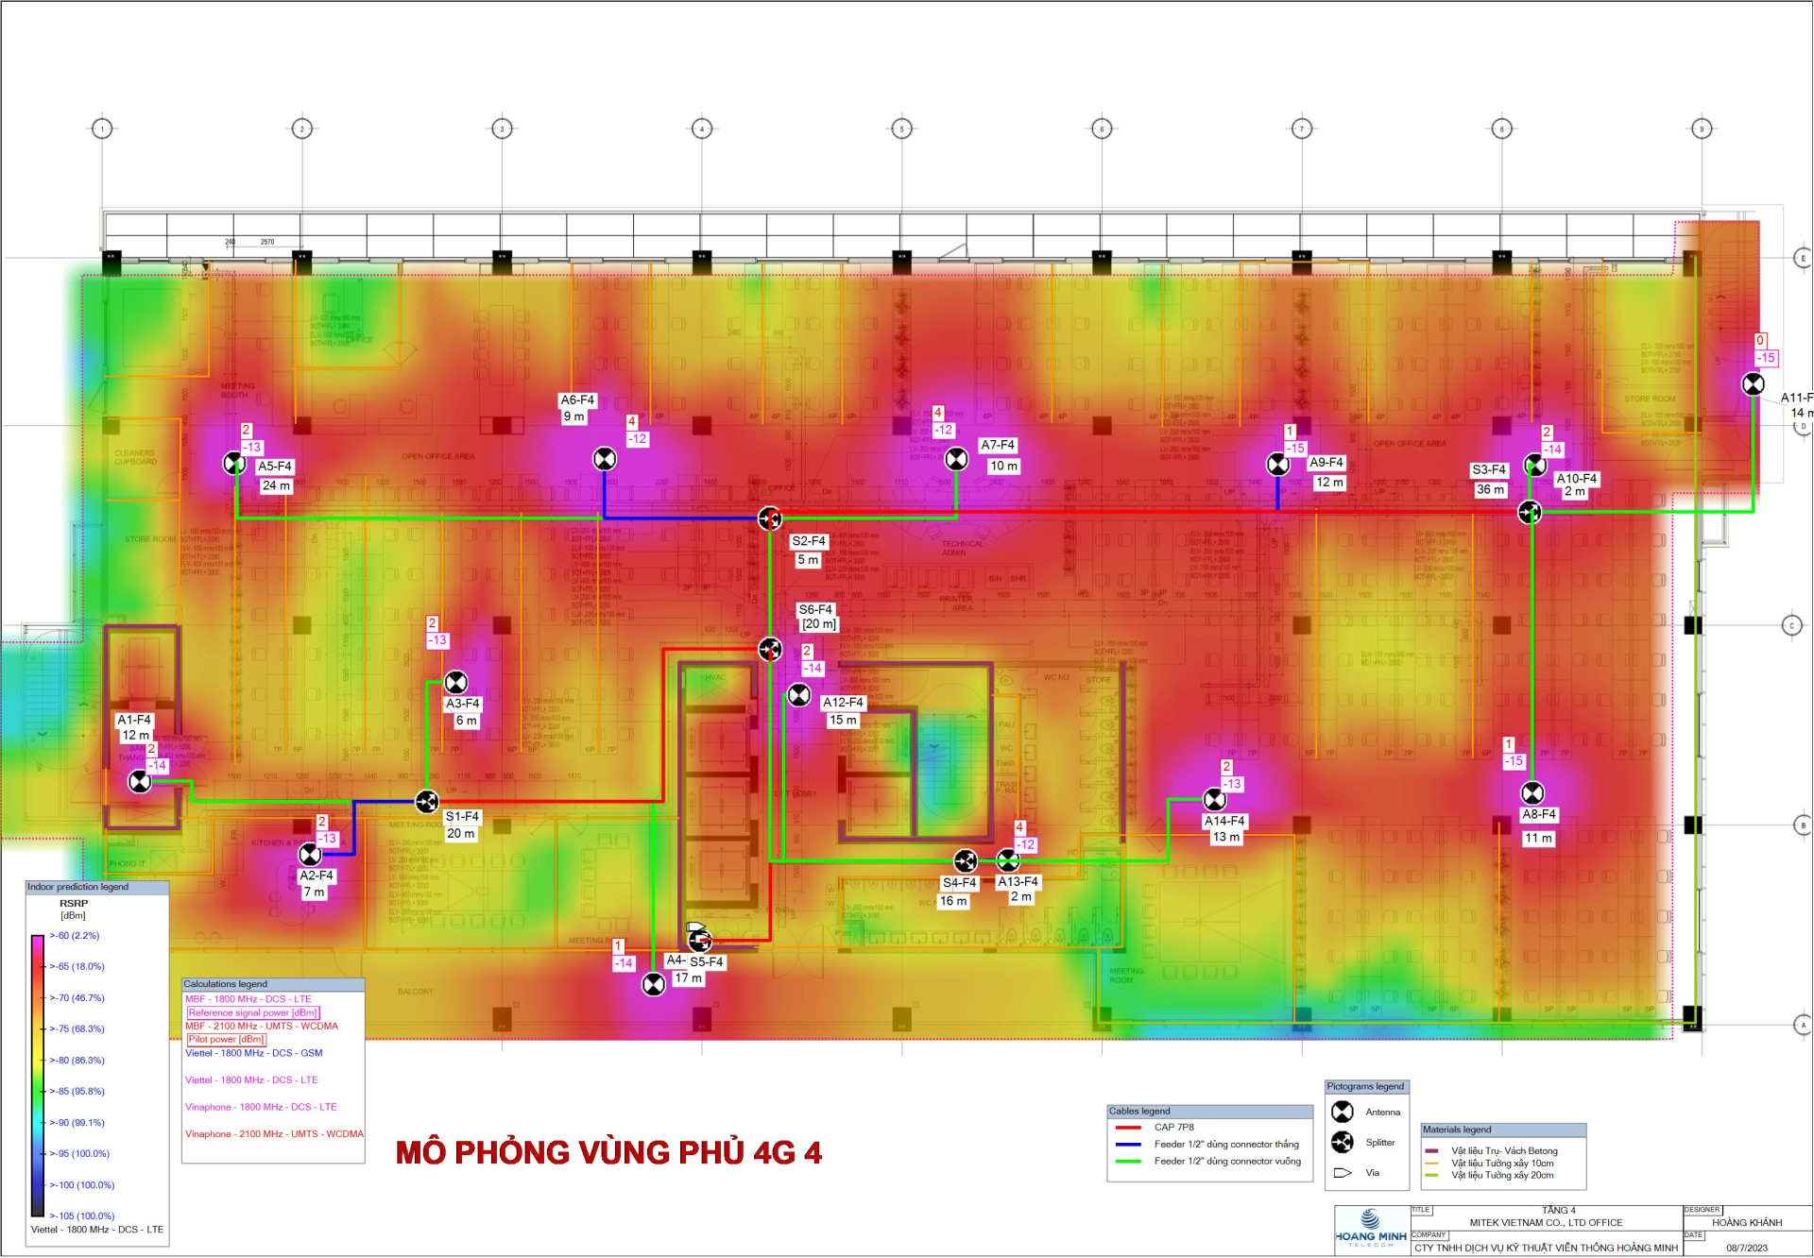Click the A8-F4 antenna symbol
Viewport: 1814px width, 1258px height.
[x=1532, y=792]
